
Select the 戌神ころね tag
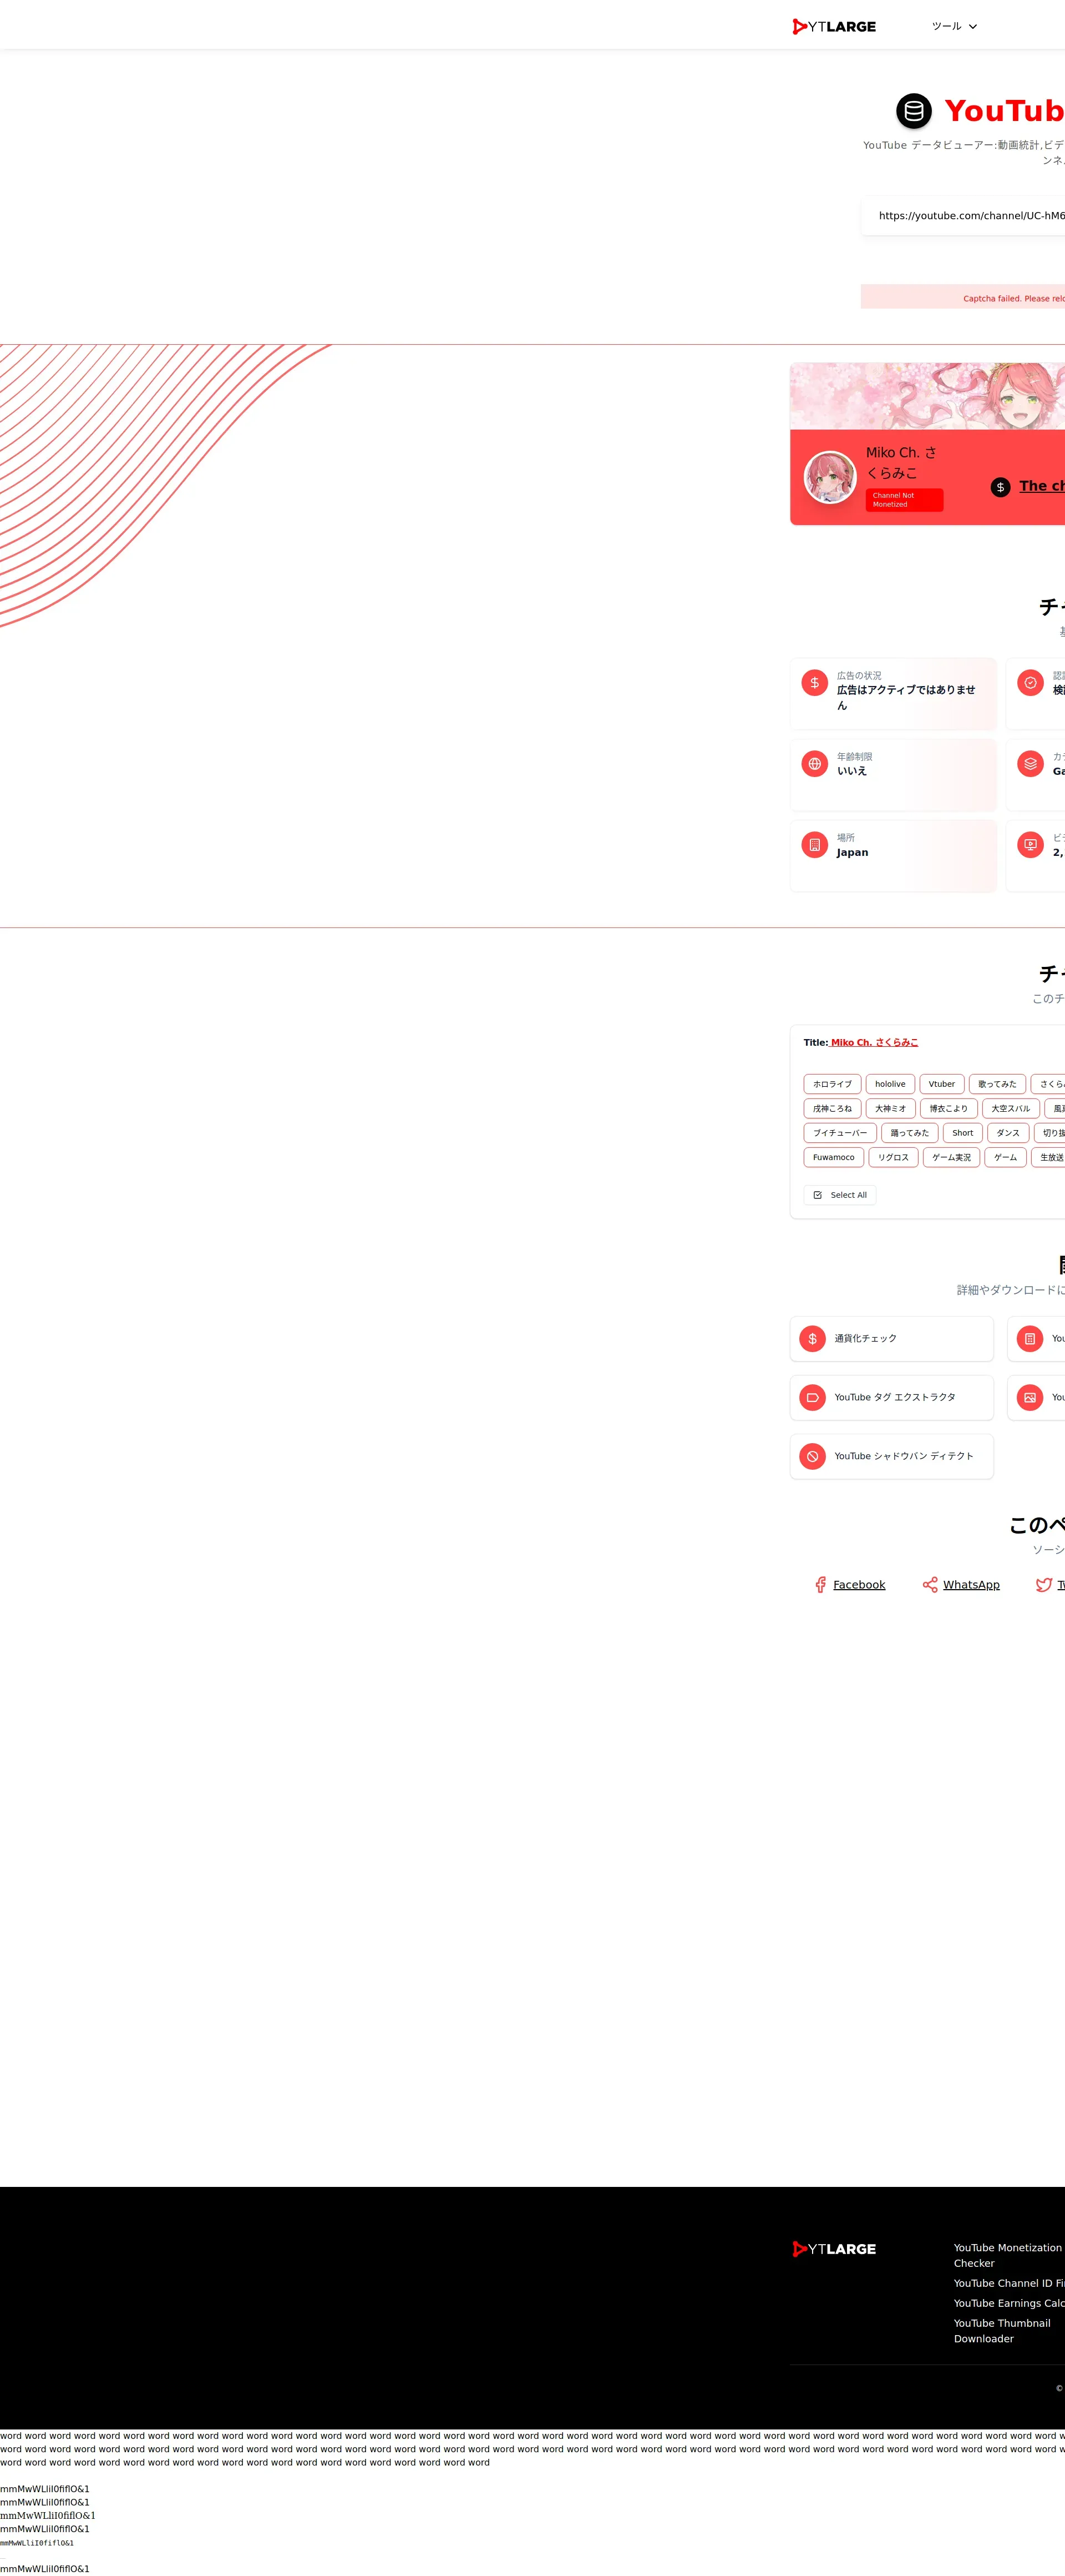point(832,1109)
